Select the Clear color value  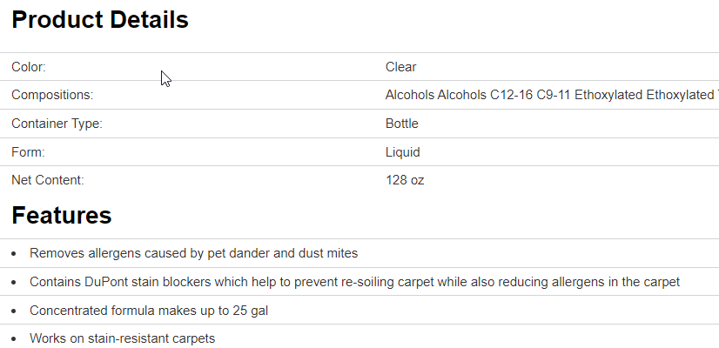(x=401, y=67)
